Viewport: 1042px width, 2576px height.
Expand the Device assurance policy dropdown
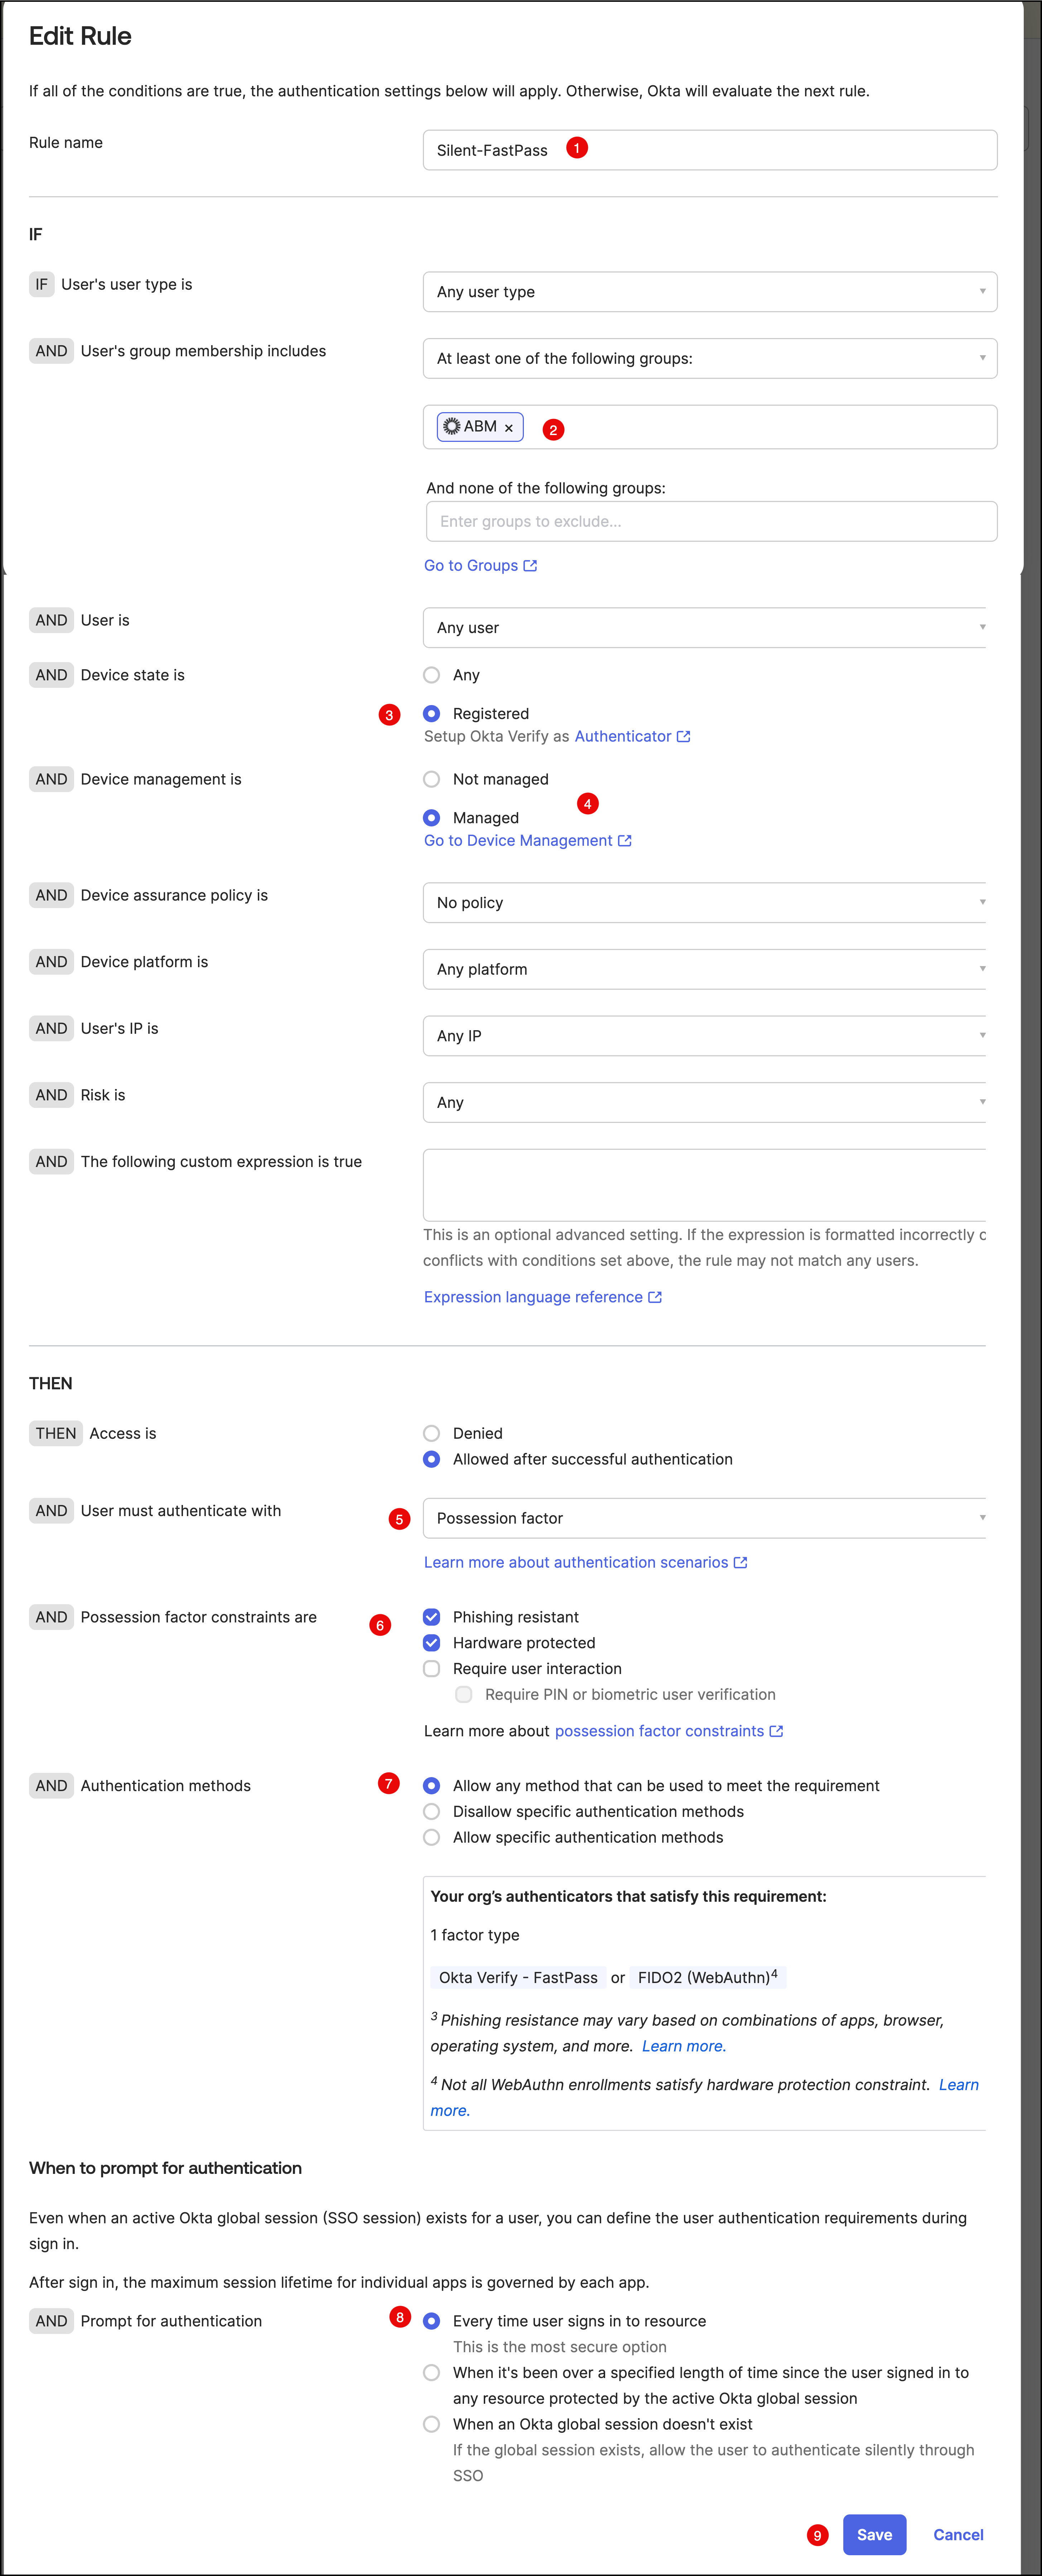point(704,903)
